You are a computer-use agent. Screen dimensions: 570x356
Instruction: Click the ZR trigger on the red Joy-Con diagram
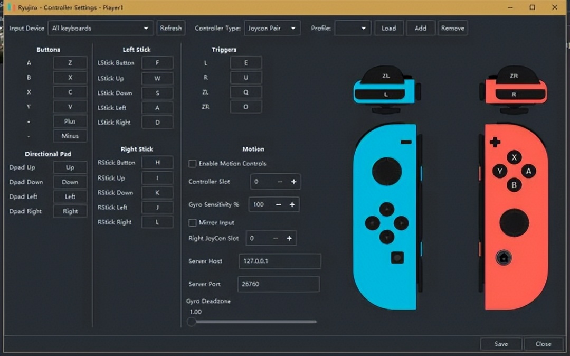[x=515, y=77]
